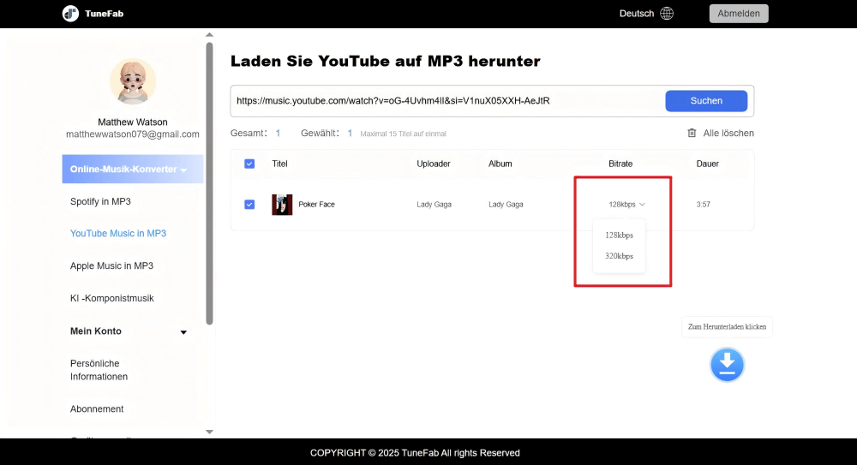Screen dimensions: 857x465
Task: Click Matthew Watson's profile avatar
Action: 133,81
